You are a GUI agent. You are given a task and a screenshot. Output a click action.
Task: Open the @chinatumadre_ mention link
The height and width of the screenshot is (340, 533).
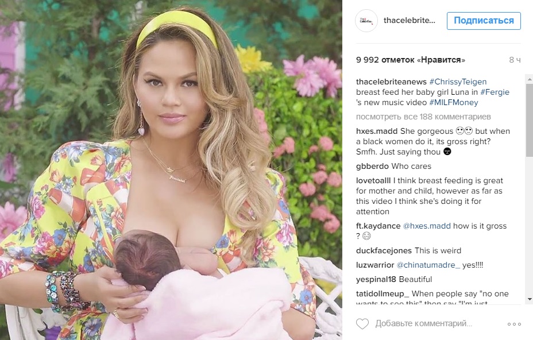428,265
